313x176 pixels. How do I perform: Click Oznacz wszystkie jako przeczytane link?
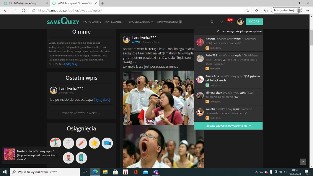[x=239, y=31]
